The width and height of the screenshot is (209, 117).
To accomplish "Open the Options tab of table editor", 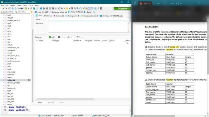I will 48,16.
